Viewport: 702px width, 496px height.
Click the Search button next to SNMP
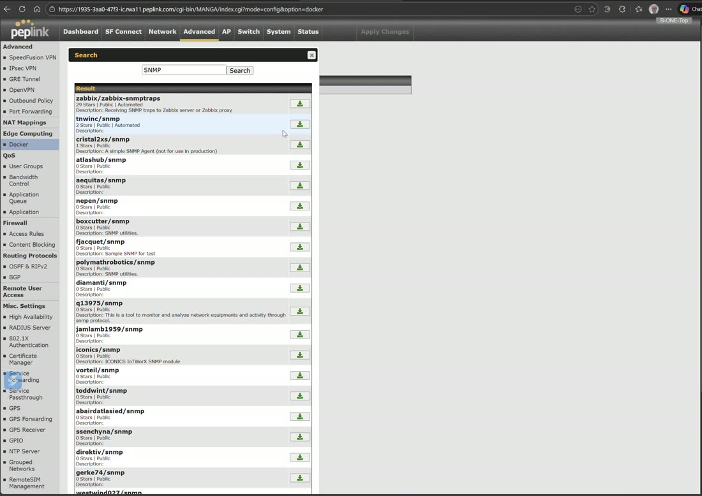[x=240, y=71]
